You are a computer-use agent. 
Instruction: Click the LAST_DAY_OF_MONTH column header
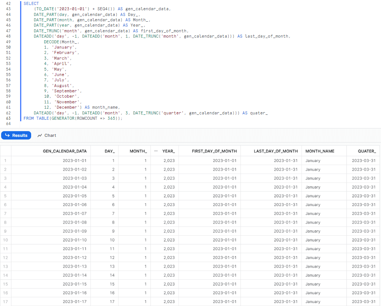[x=276, y=151]
